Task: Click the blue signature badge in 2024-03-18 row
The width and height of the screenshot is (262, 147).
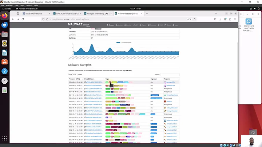Action: (155, 95)
